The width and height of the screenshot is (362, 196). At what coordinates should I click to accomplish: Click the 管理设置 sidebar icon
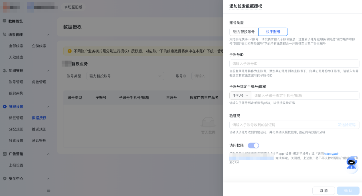pyautogui.click(x=5, y=107)
